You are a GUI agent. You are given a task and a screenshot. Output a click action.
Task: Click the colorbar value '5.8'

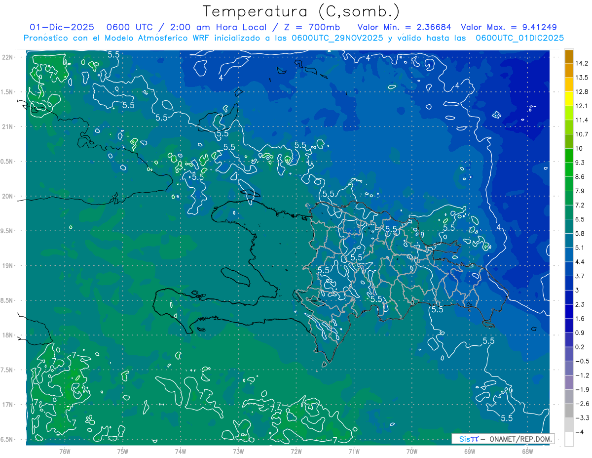(x=581, y=233)
